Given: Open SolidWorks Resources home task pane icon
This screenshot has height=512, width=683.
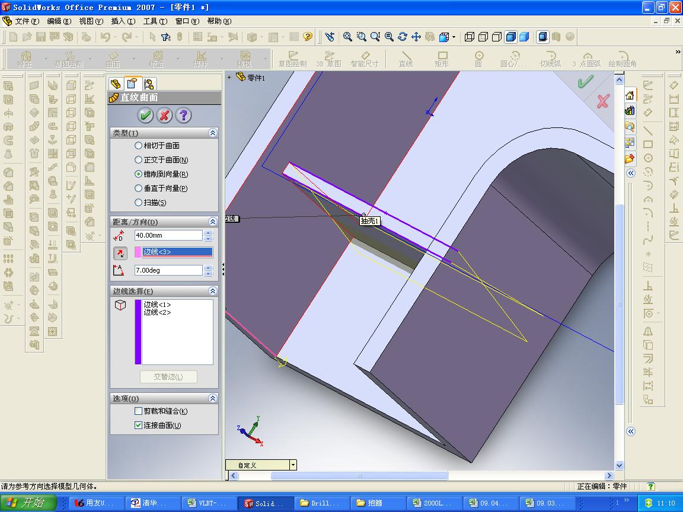Looking at the screenshot, I should pos(630,95).
